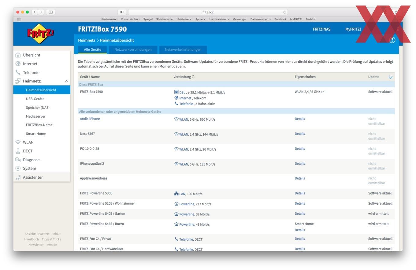Screen dimensions: 416x270
Task: Click the DECT phone icon in sidebar
Action: click(x=18, y=151)
